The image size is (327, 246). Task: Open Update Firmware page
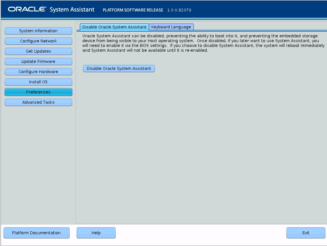pos(38,62)
